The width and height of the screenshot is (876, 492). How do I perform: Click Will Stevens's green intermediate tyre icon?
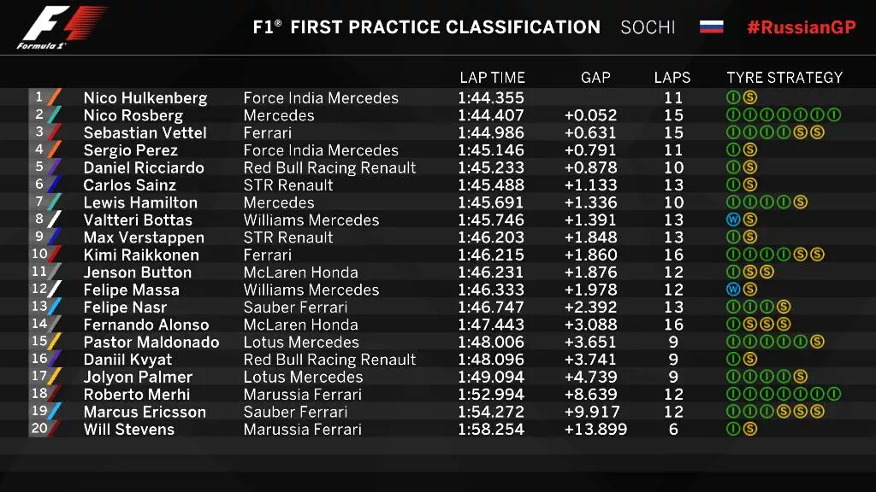coord(733,429)
